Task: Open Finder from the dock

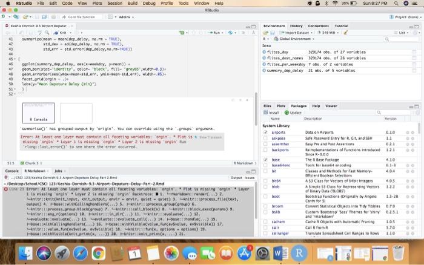Action: tap(25, 254)
